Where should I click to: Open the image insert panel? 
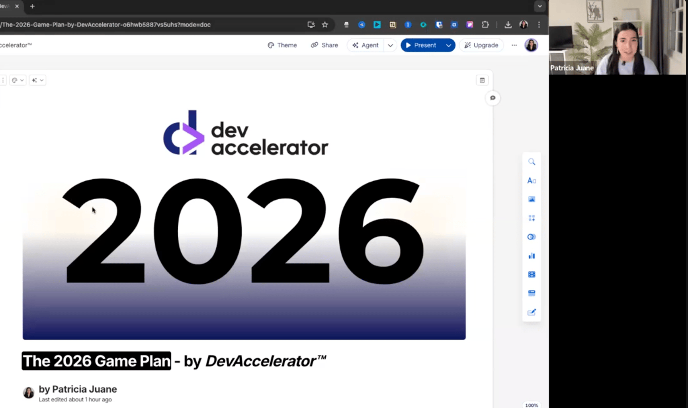click(x=531, y=199)
